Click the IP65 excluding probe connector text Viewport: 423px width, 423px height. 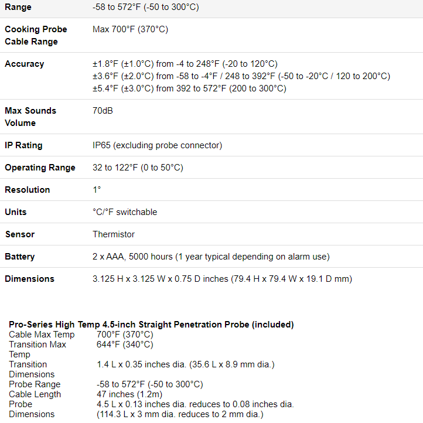click(x=157, y=145)
